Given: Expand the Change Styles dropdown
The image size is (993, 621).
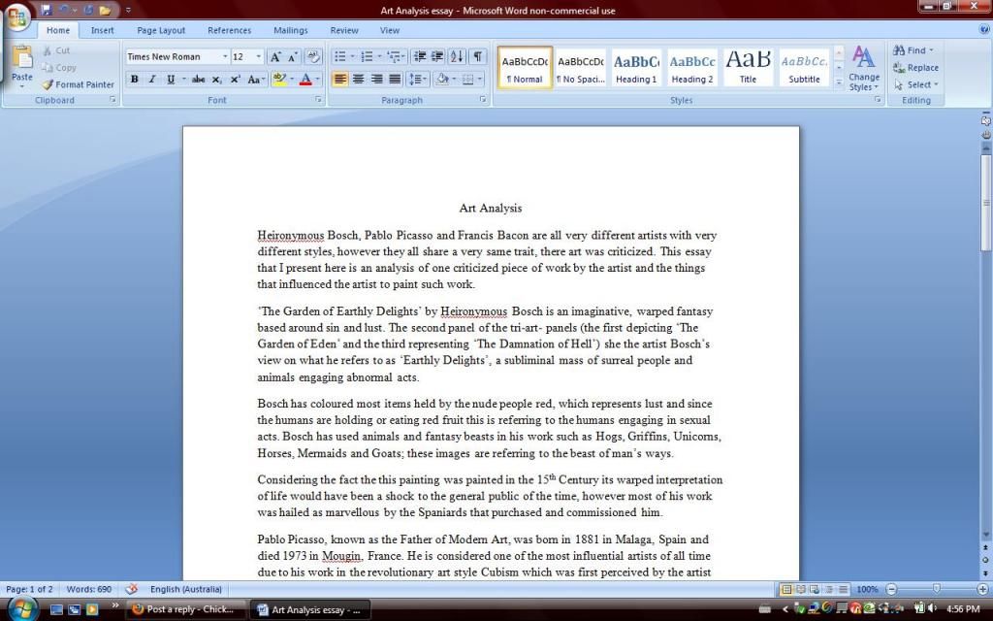Looking at the screenshot, I should tap(863, 69).
